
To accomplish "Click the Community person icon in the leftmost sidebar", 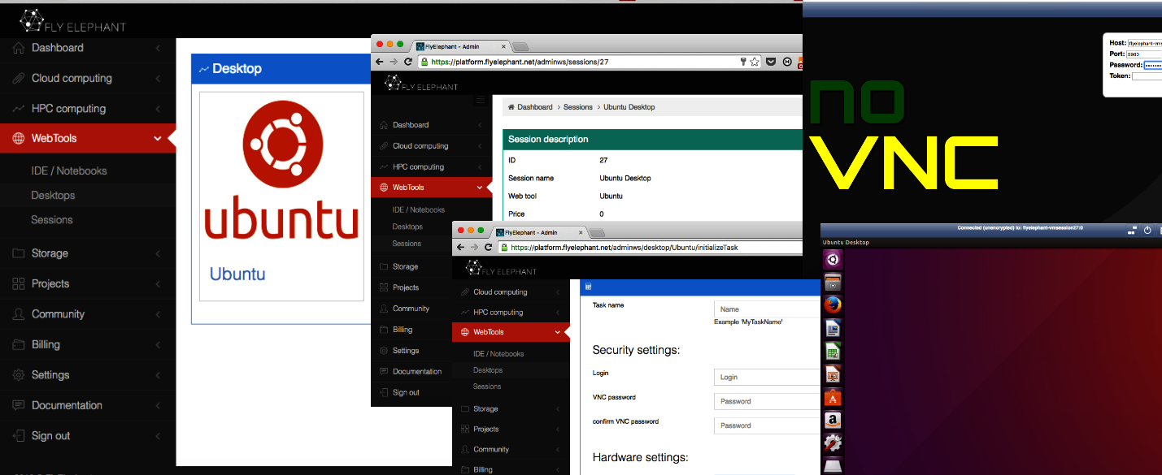I will pos(19,314).
